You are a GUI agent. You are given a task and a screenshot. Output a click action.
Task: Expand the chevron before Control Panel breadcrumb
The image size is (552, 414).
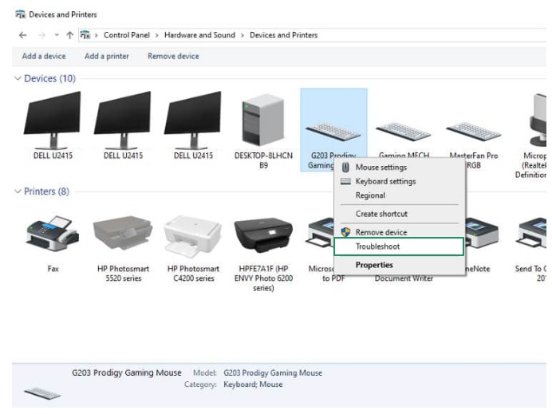click(96, 35)
